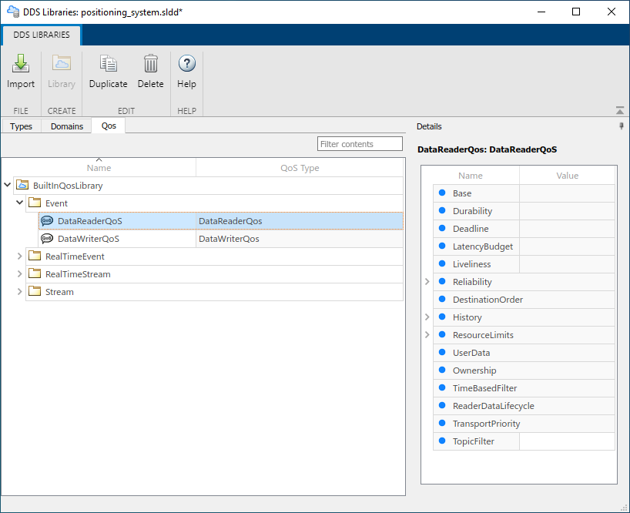Image resolution: width=630 pixels, height=513 pixels.
Task: Click the Filter contents field
Action: click(360, 143)
